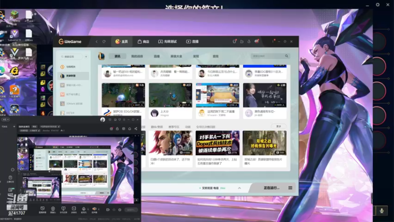Click the 更多 button above videos
The width and height of the screenshot is (394, 222).
tap(279, 126)
